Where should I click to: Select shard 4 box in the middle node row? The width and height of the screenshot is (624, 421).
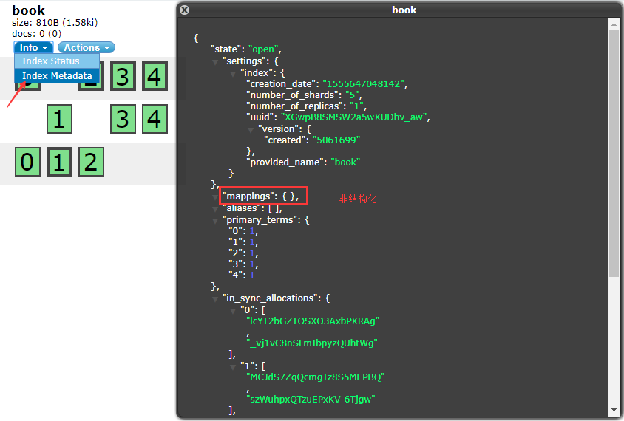155,119
